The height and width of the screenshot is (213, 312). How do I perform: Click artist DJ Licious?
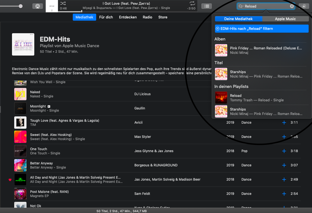[x=142, y=94]
